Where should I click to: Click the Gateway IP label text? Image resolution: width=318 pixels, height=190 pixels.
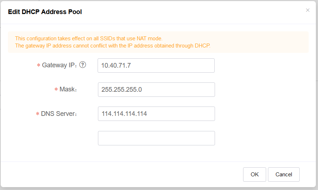tap(59, 65)
